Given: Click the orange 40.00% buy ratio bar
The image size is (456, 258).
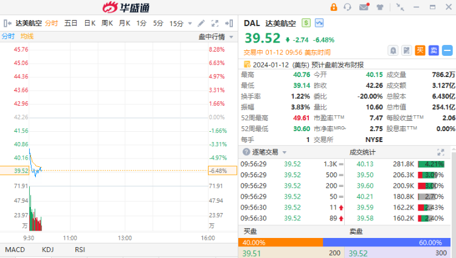Looking at the screenshot, I should pyautogui.click(x=280, y=242).
